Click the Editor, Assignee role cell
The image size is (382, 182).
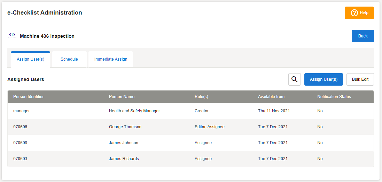coord(210,127)
